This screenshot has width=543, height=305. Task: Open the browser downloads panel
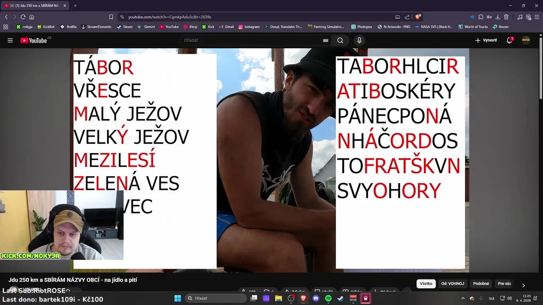[x=498, y=17]
